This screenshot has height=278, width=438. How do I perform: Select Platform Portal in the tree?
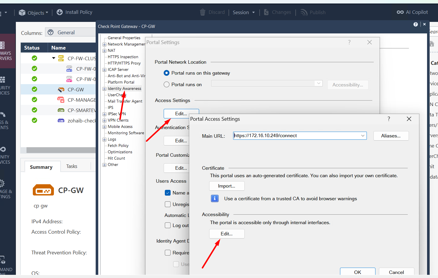[x=121, y=82]
